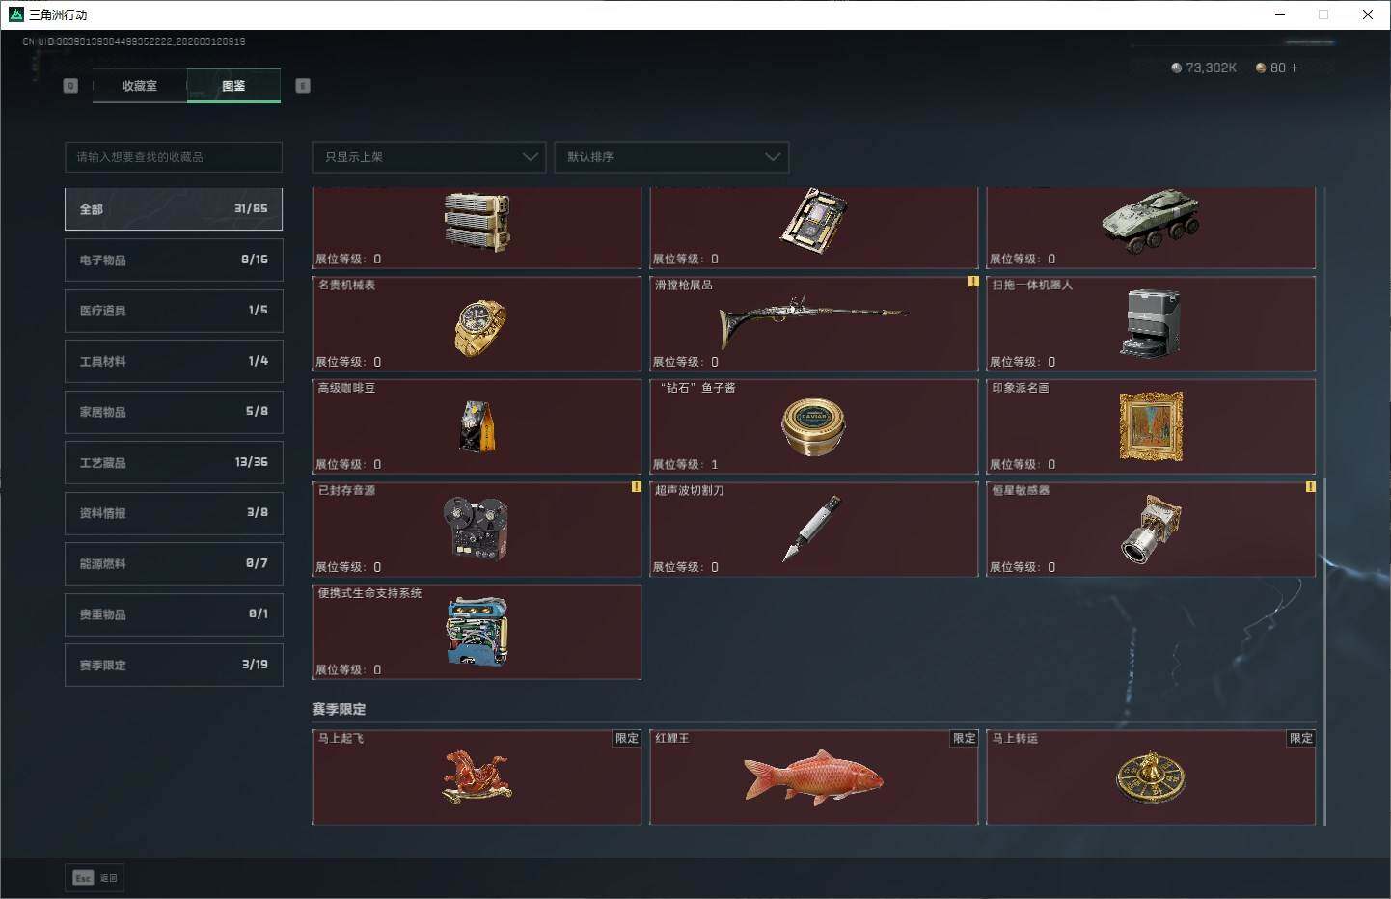Select the 印象派名画 framed painting icon
The width and height of the screenshot is (1391, 899).
[x=1151, y=425]
